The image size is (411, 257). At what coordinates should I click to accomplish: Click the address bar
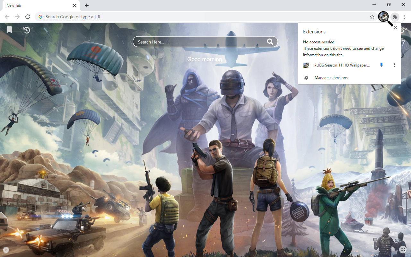coord(205,17)
